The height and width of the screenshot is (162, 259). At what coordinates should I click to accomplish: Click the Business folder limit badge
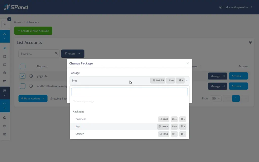click(x=174, y=119)
